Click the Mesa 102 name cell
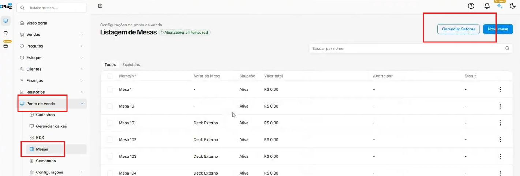This screenshot has height=176, width=520. (x=128, y=140)
